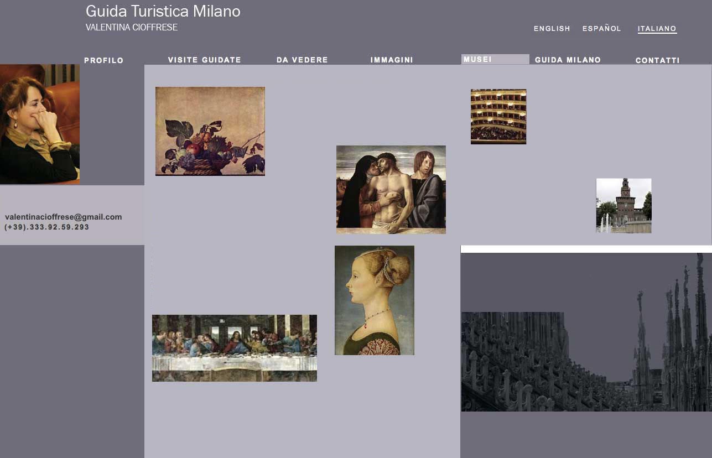Switch the language to ESPAÑOL
712x458 pixels.
[601, 28]
